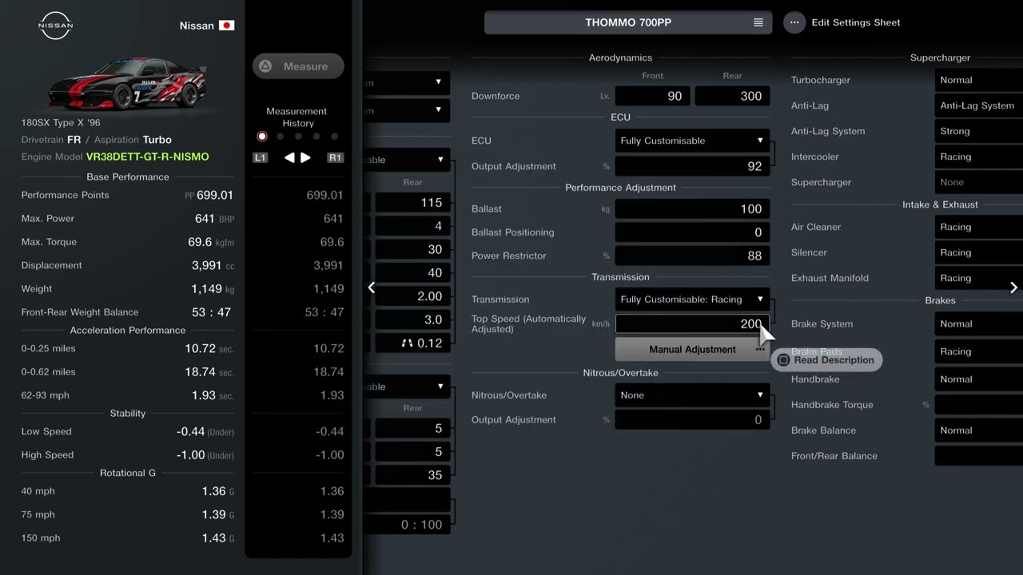Edit the rear value 2.00
This screenshot has height=575, width=1023.
tap(412, 296)
